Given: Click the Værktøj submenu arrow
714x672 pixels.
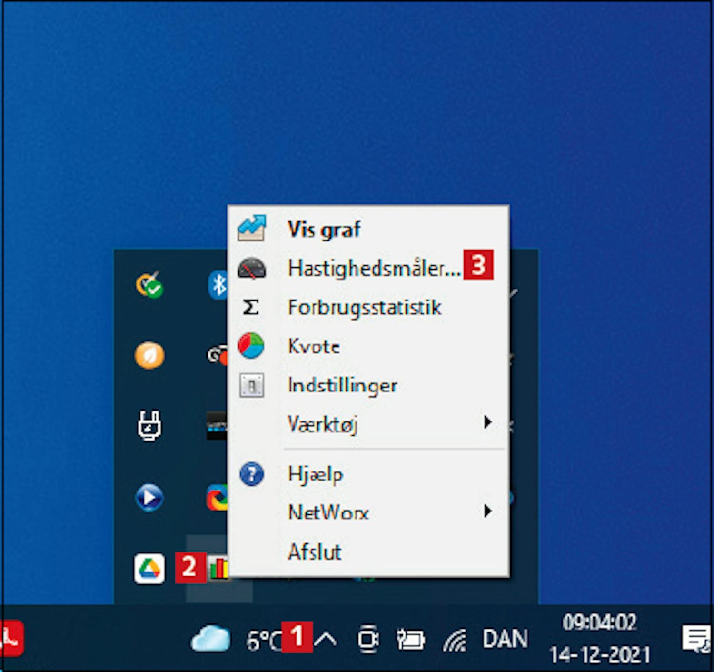Looking at the screenshot, I should (x=487, y=422).
